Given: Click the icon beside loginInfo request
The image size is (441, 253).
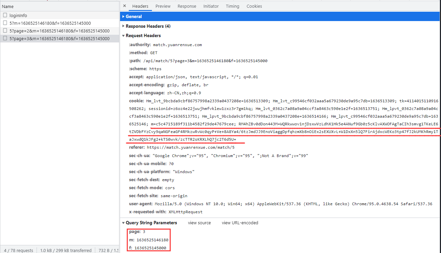Looking at the screenshot, I should click(x=5, y=15).
